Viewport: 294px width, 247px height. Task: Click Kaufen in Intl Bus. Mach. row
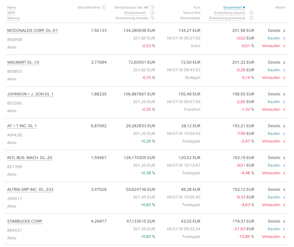(x=277, y=165)
